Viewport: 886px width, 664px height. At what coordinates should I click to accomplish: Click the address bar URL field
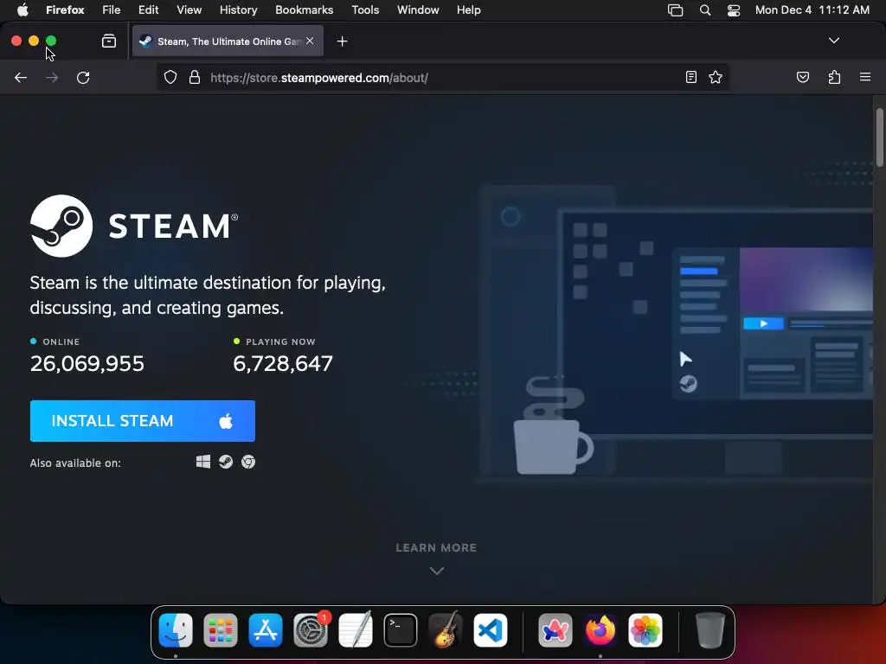444,77
